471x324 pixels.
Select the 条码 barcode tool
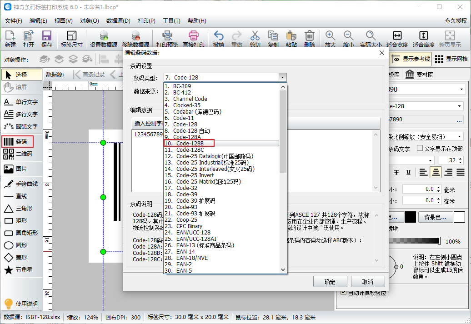click(x=17, y=141)
